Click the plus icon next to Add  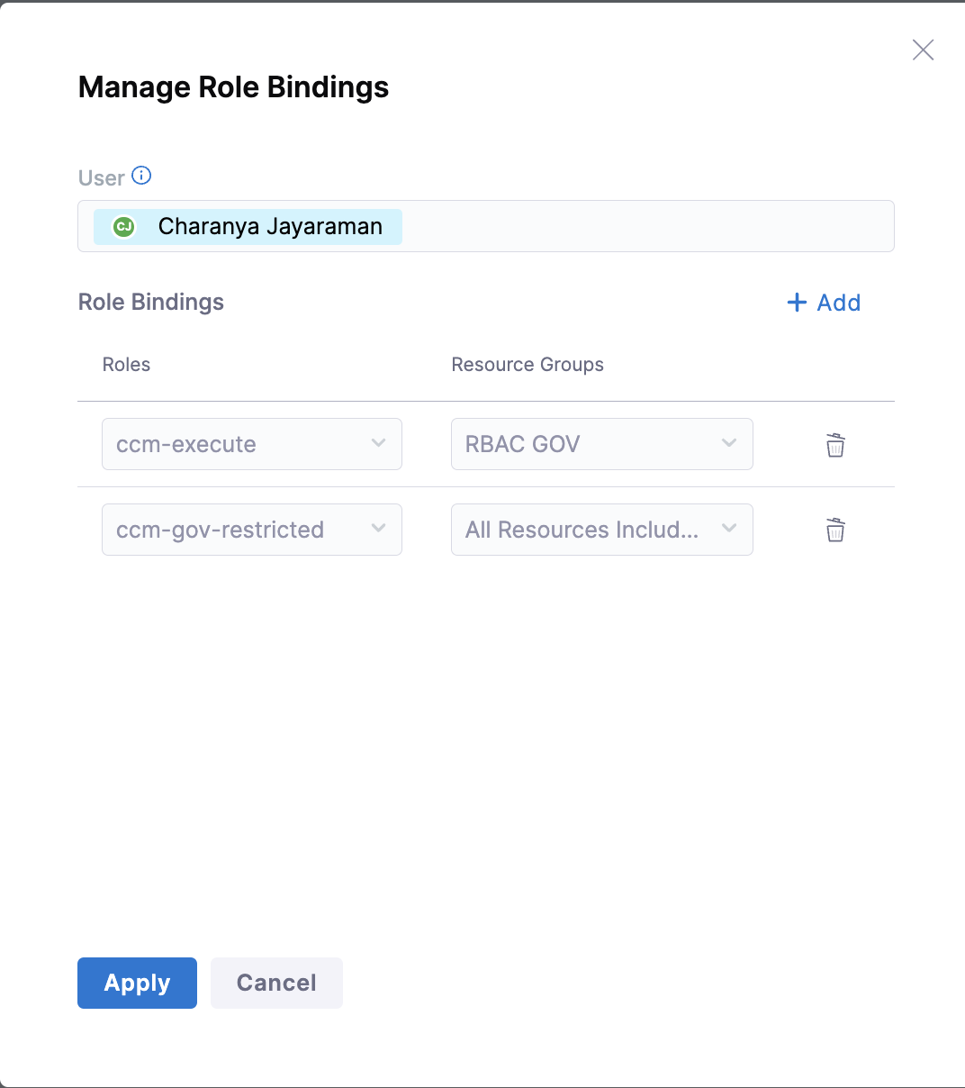[x=797, y=303]
